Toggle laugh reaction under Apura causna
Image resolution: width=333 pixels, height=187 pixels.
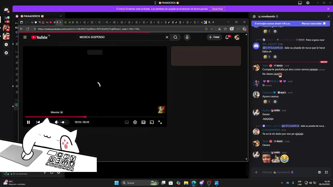[267, 102]
